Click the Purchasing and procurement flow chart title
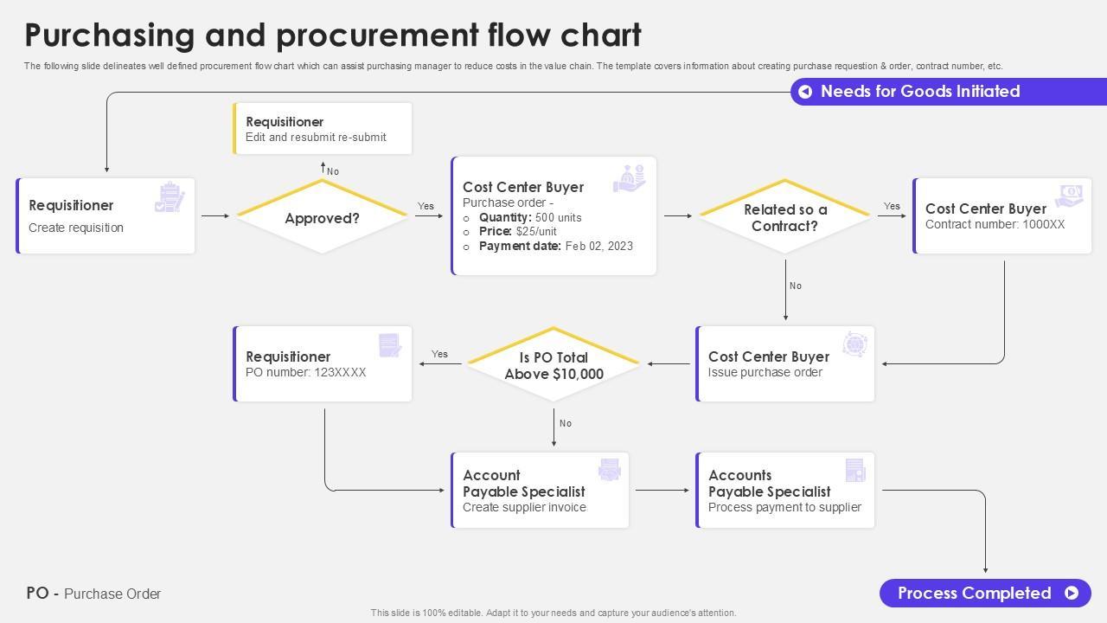 pos(333,35)
